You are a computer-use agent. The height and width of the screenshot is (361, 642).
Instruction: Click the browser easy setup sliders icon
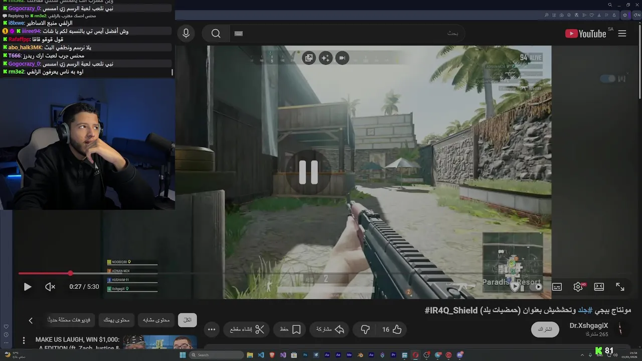click(x=606, y=15)
